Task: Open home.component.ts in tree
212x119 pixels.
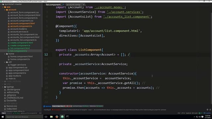Action: coord(20,59)
